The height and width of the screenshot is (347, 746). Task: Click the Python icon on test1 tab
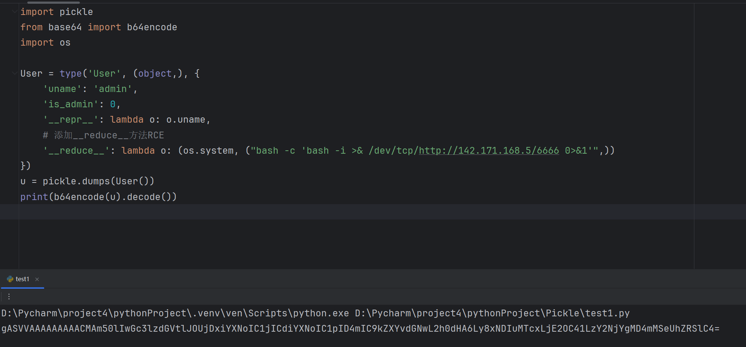(10, 279)
